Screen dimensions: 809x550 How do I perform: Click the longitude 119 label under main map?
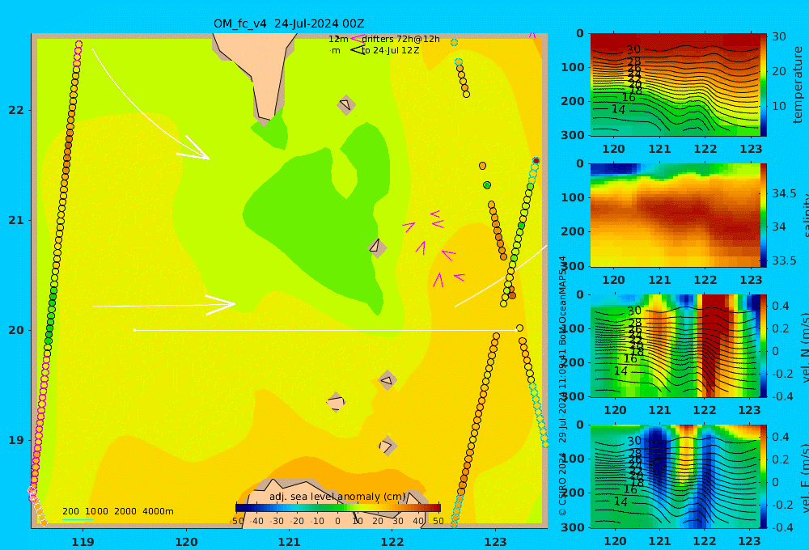click(x=83, y=542)
